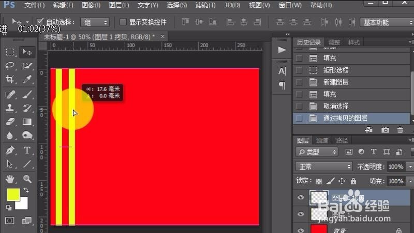Open the layer filter 类型 dropdown
Viewport: 414px width, 233px height.
[317, 152]
